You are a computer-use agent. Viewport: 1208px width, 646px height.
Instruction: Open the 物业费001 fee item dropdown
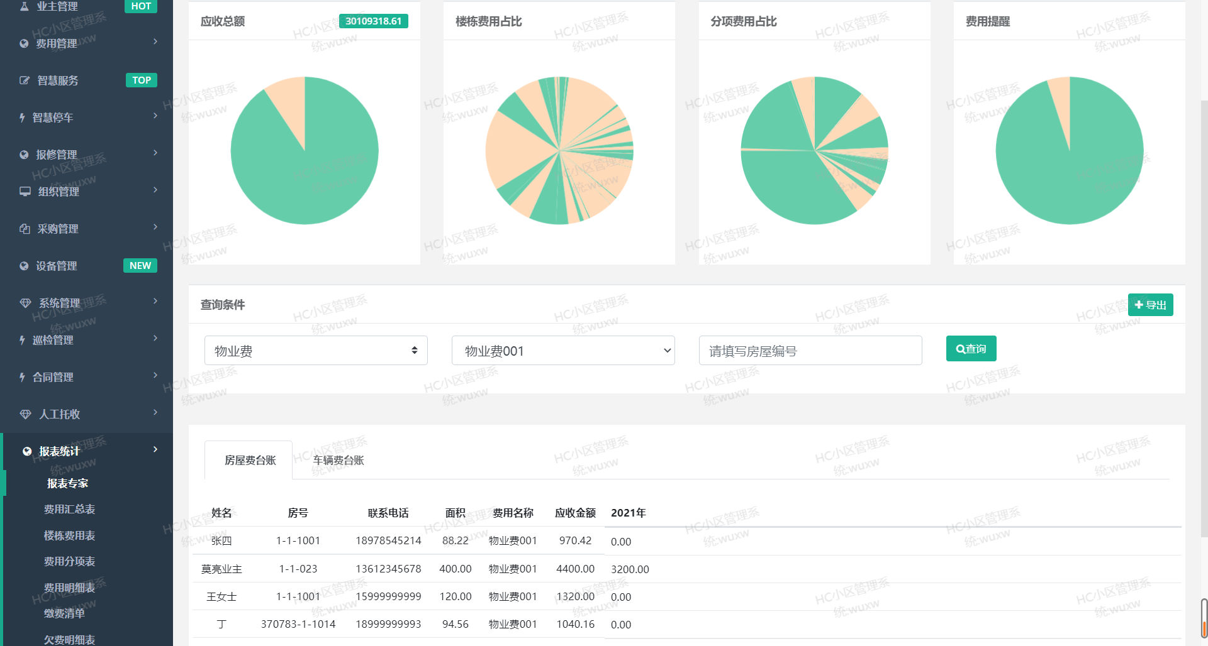point(562,351)
